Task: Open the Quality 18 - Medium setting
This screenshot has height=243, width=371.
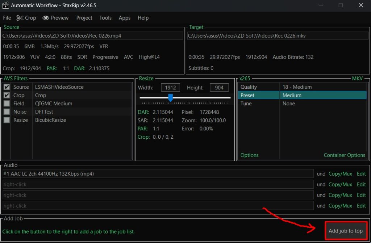Action: [x=297, y=87]
